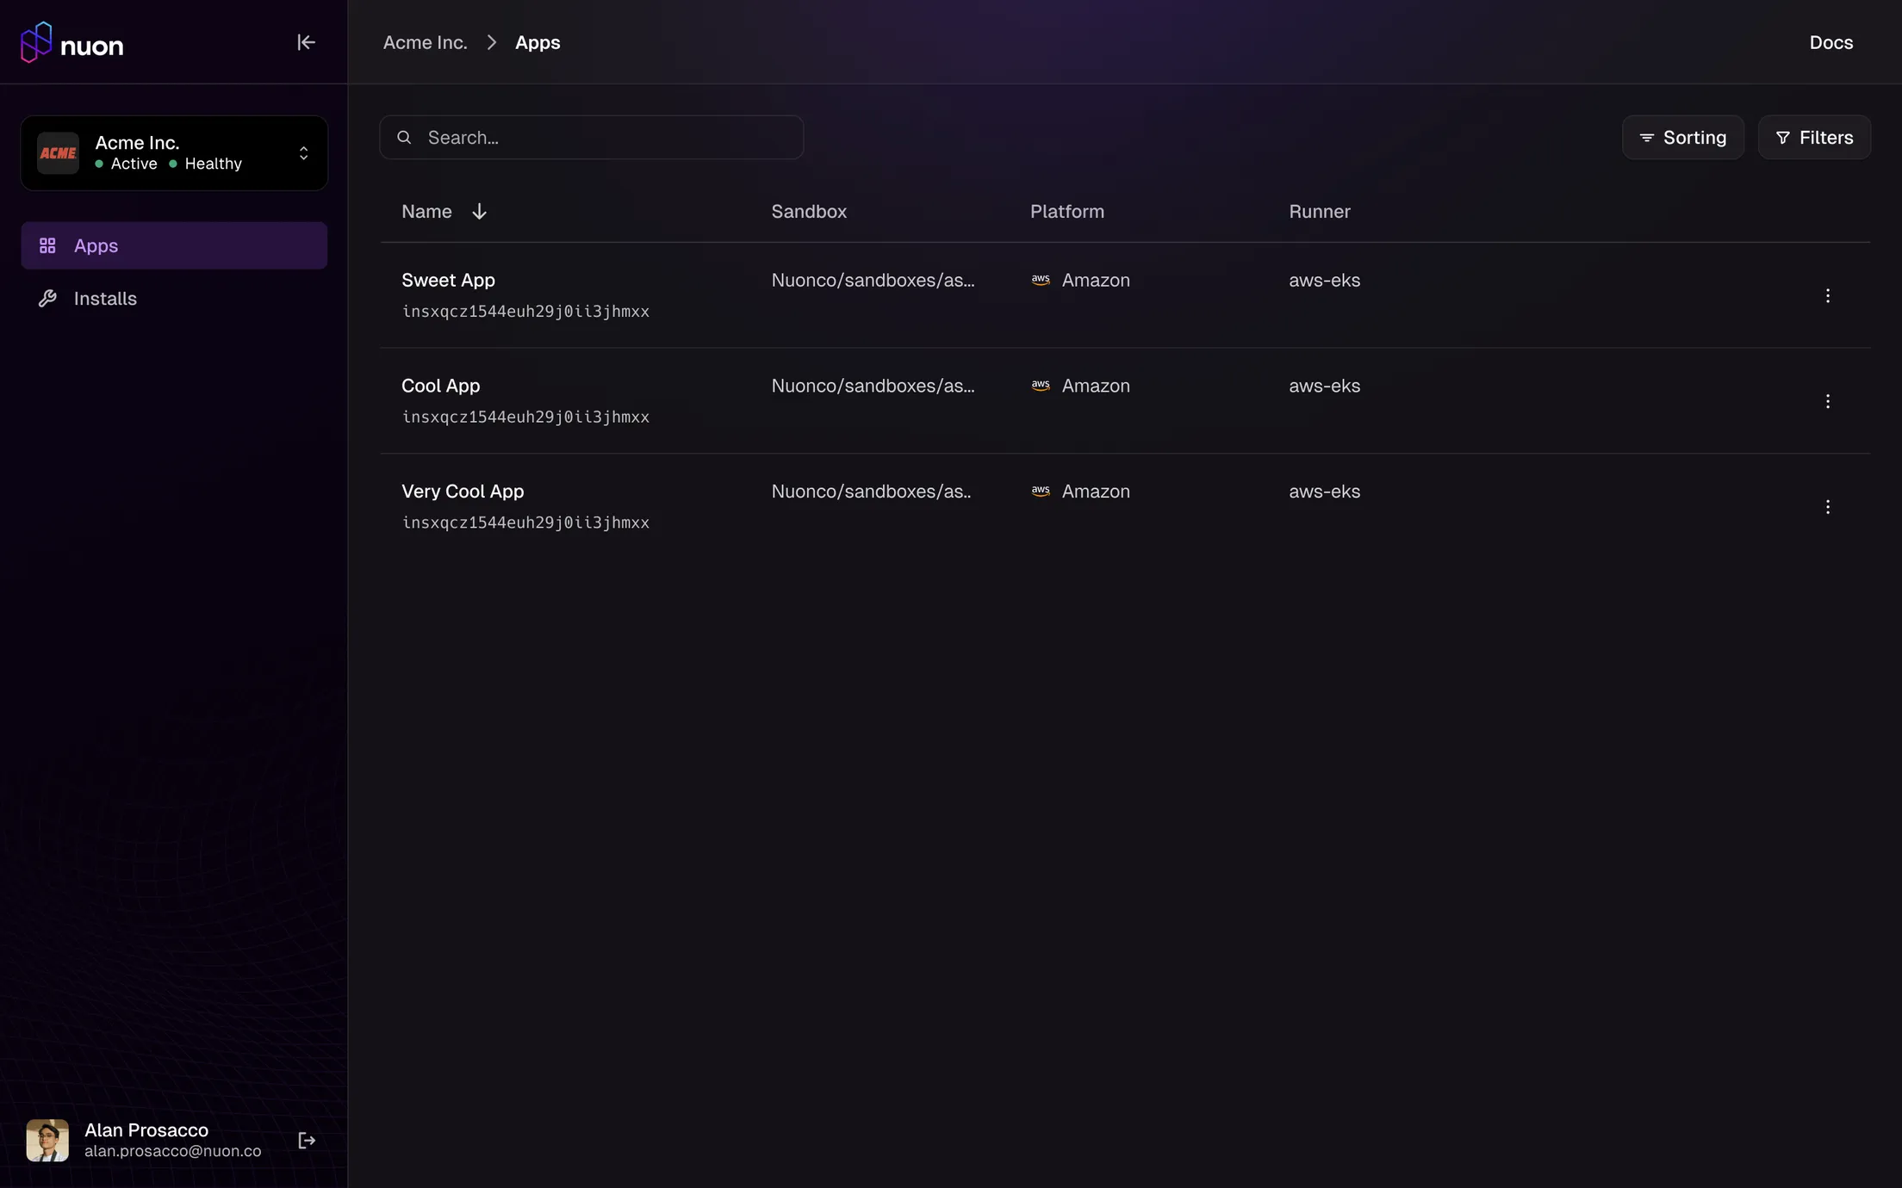Select the Apps menu item in sidebar
The image size is (1902, 1188).
174,245
